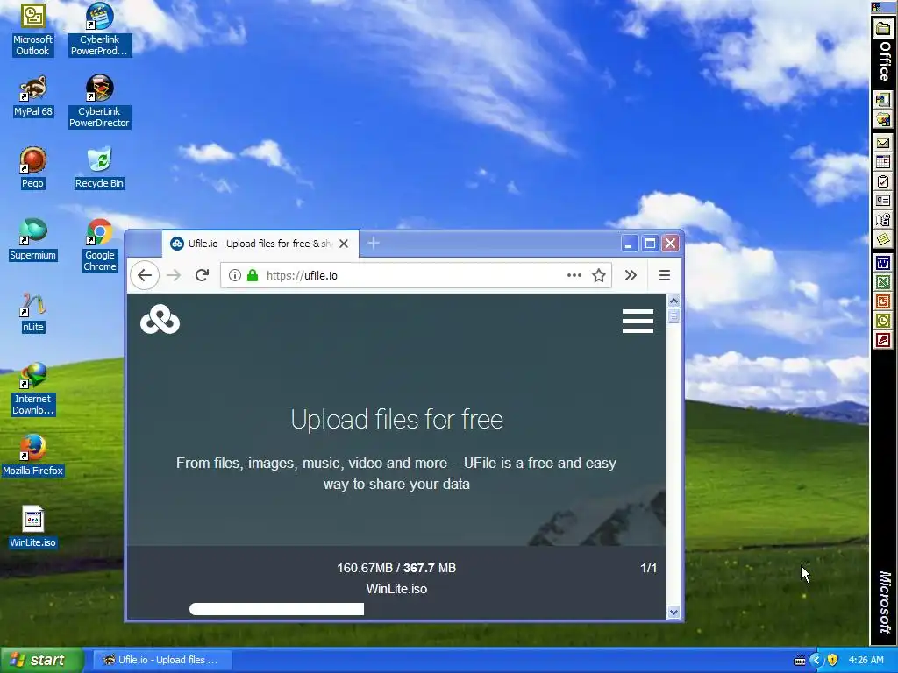Open the Microsoft Outlook desktop shortcut
The image size is (898, 673).
coord(32,30)
